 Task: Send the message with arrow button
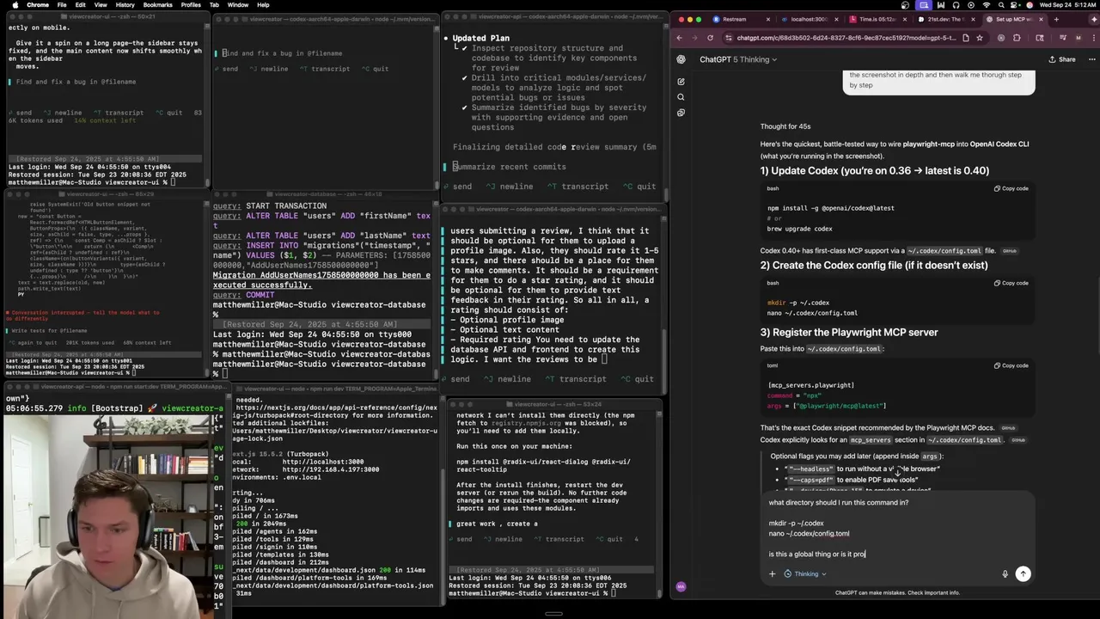coord(1023,573)
